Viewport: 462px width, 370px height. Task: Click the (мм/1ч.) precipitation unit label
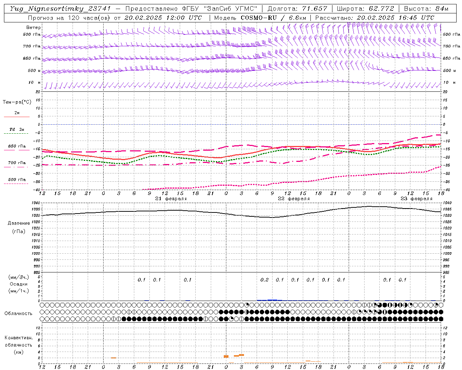pos(19,291)
